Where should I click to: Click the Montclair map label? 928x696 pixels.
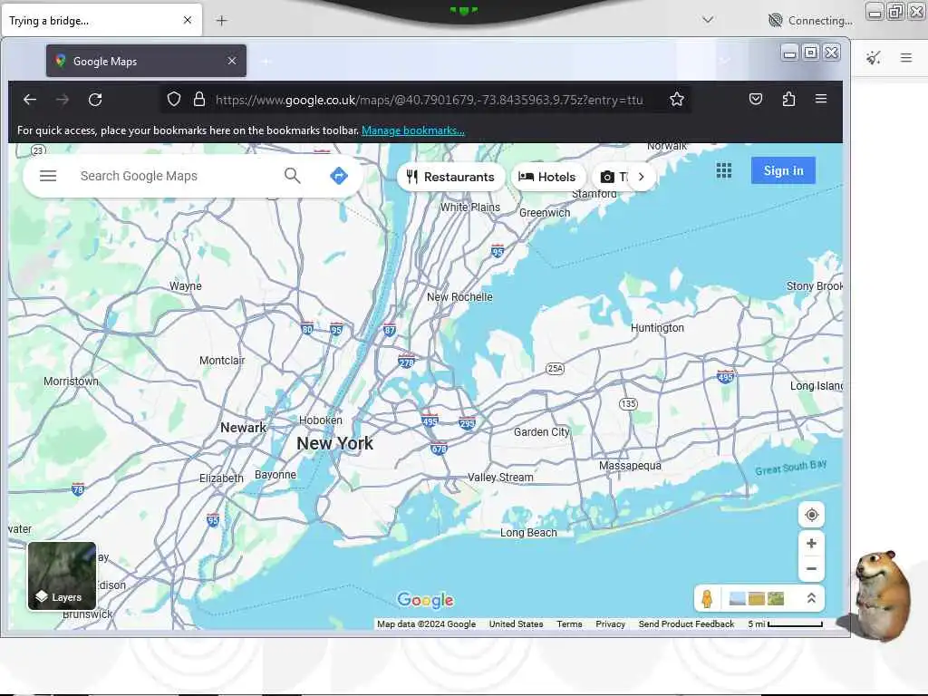point(222,361)
